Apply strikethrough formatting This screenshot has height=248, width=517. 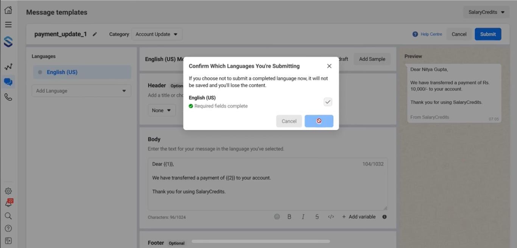(317, 217)
